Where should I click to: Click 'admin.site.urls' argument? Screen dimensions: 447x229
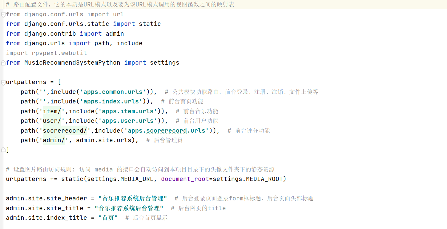tap(104, 140)
